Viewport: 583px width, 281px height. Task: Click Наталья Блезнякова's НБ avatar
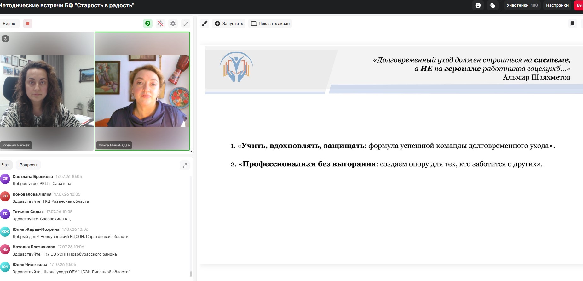click(5, 249)
